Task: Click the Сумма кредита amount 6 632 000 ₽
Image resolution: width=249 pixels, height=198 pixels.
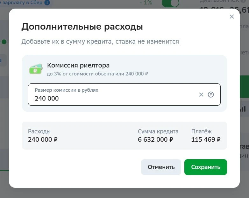Action: (x=155, y=139)
